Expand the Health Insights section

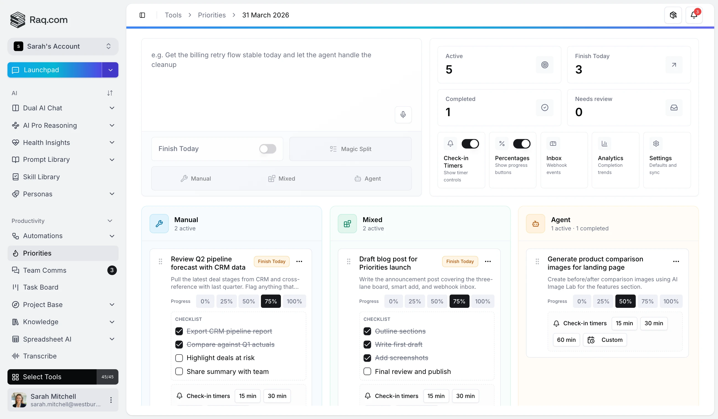click(x=112, y=142)
